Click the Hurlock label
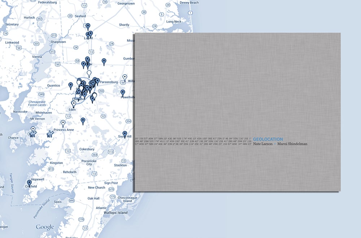Screen dimensions: 361x238 [x=29, y=17]
